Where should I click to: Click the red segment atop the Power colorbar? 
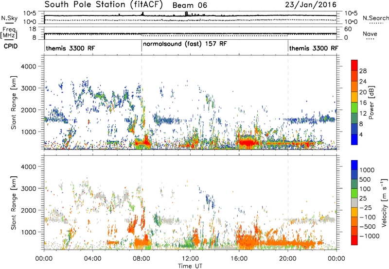(354, 66)
